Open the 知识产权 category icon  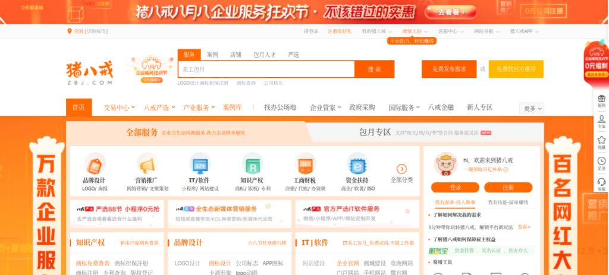coord(252,163)
